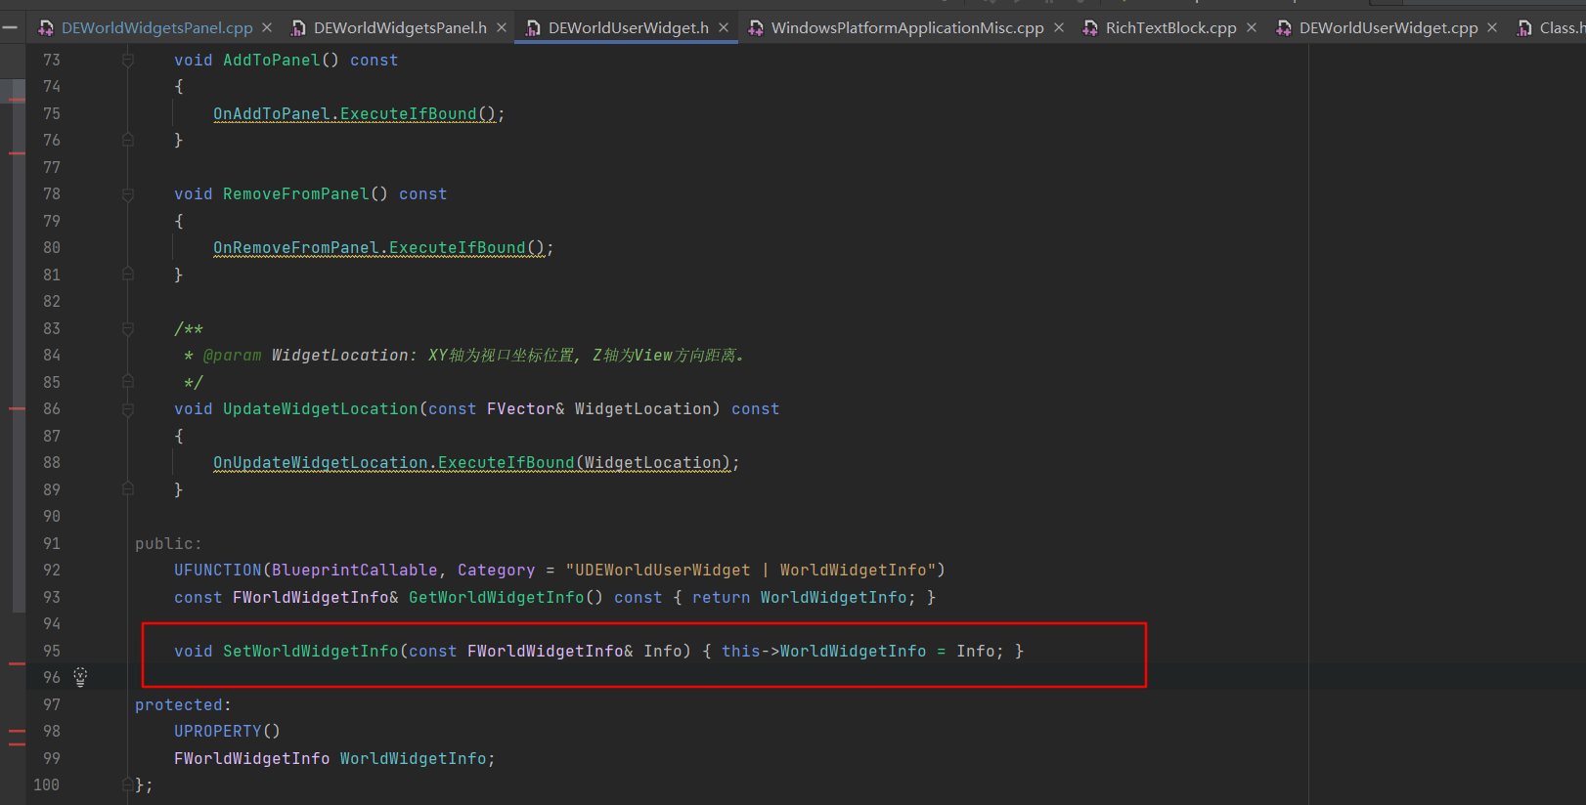Click the SetWorldWidgetInfo function name
Viewport: 1586px width, 805px height.
pyautogui.click(x=310, y=651)
